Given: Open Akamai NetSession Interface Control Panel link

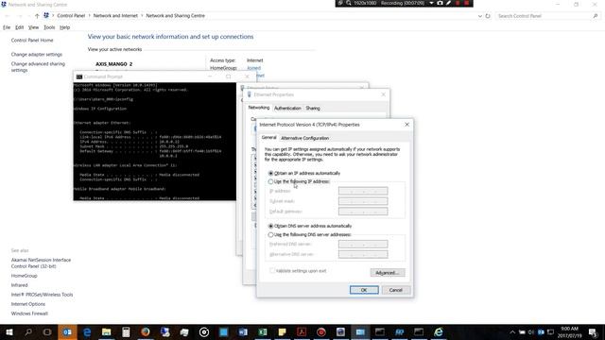Looking at the screenshot, I should pos(41,263).
